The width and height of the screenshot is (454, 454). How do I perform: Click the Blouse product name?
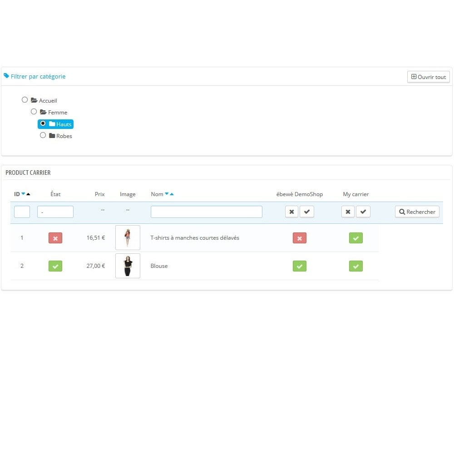coord(159,266)
